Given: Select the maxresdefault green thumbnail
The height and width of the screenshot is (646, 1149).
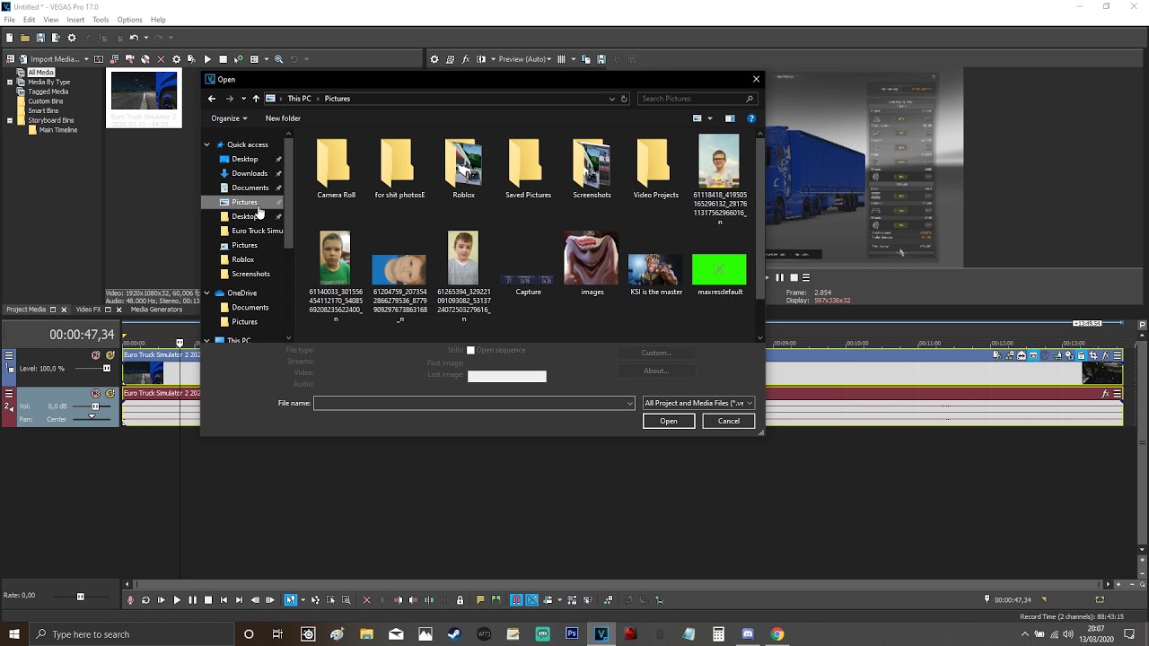Looking at the screenshot, I should pyautogui.click(x=719, y=270).
